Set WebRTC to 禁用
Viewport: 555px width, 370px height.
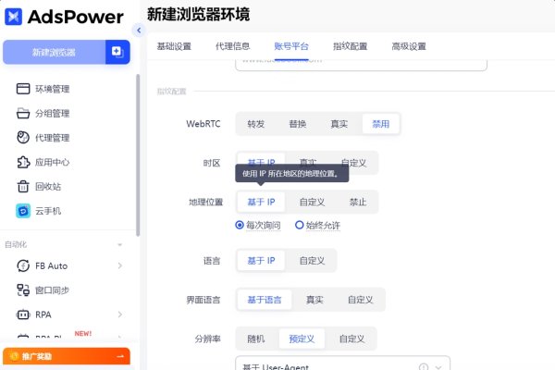click(x=381, y=124)
